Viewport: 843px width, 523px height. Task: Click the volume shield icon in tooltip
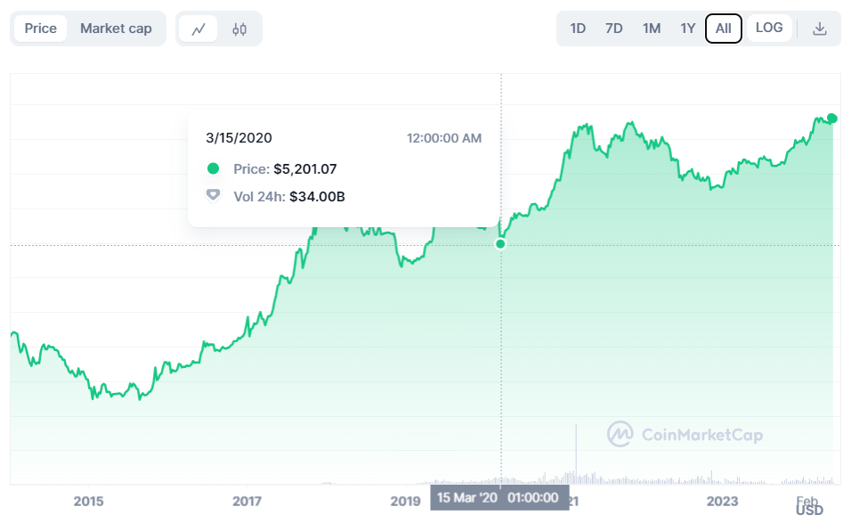[213, 195]
